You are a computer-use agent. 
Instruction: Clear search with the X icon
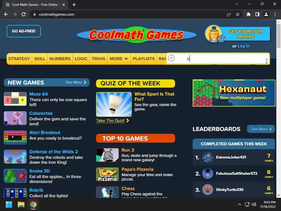click(171, 58)
